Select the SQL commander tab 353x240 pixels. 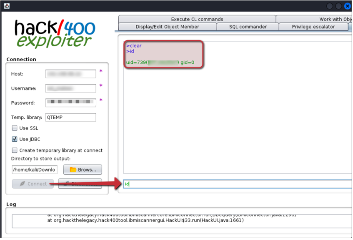[248, 27]
